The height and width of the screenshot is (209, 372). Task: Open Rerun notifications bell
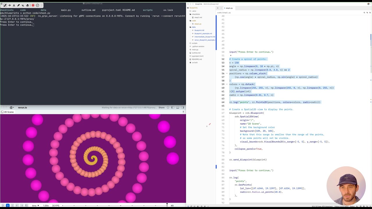click(x=168, y=107)
